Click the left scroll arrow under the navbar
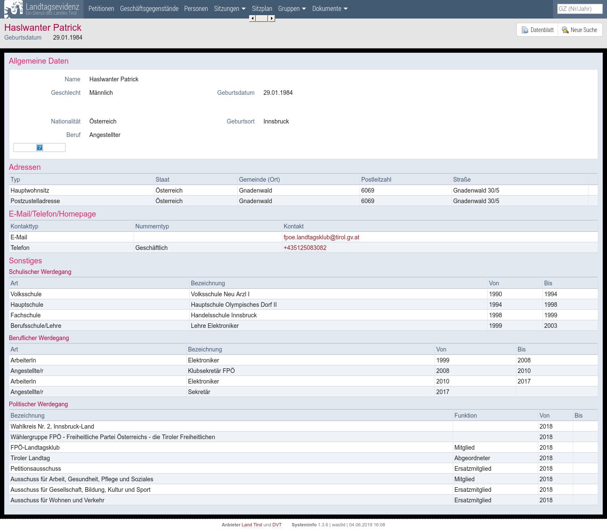The width and height of the screenshot is (607, 531). click(252, 18)
